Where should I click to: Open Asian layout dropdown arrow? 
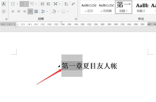pos(59,4)
